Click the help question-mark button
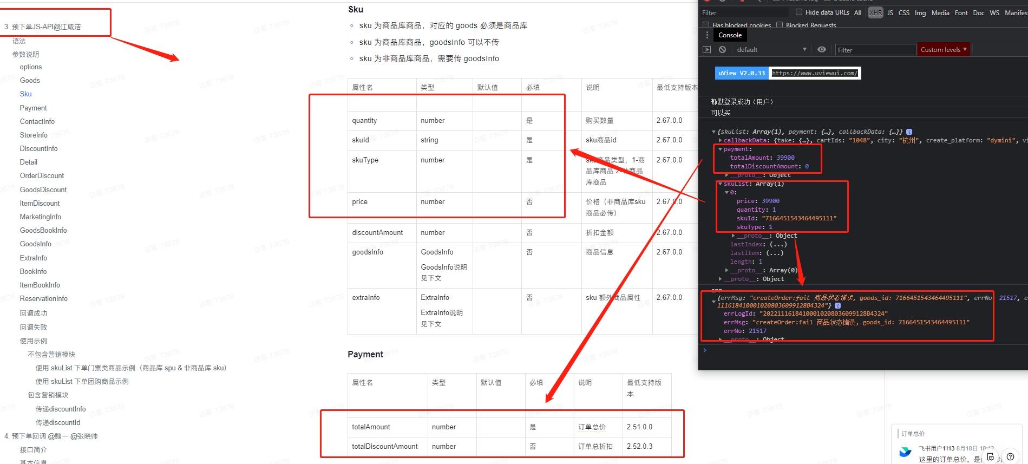Screen dimensions: 1028x464 1010,456
